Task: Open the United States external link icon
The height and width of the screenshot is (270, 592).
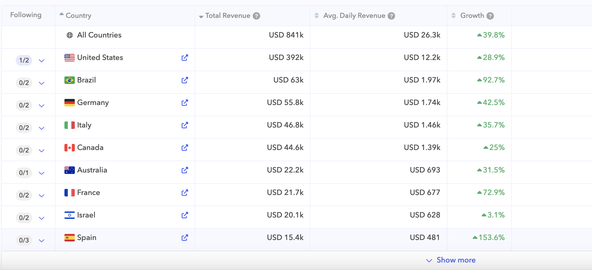Action: (x=185, y=58)
